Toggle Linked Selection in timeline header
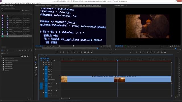Screen dimensions: 182x102 (47, 60)
